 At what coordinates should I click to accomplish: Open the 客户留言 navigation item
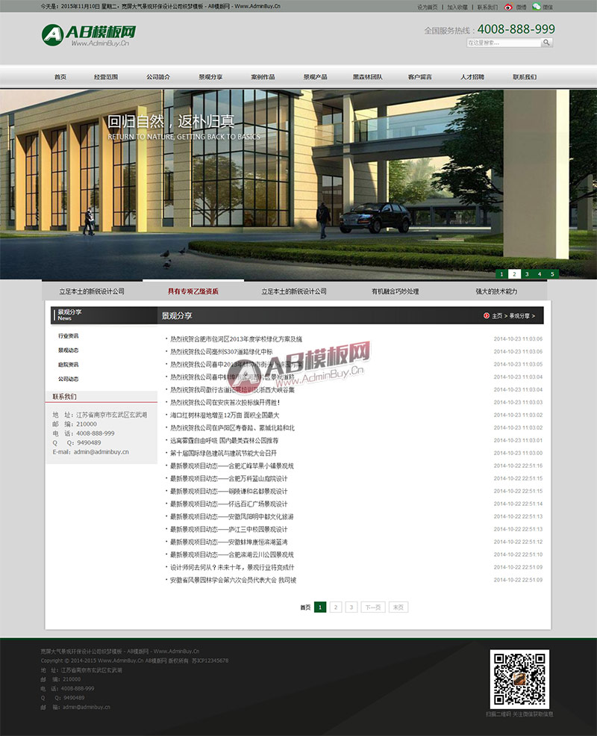[x=420, y=77]
